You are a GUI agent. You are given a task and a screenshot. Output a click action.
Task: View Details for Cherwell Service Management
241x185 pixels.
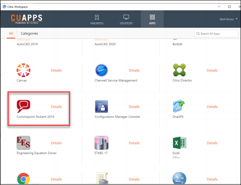pyautogui.click(x=134, y=70)
